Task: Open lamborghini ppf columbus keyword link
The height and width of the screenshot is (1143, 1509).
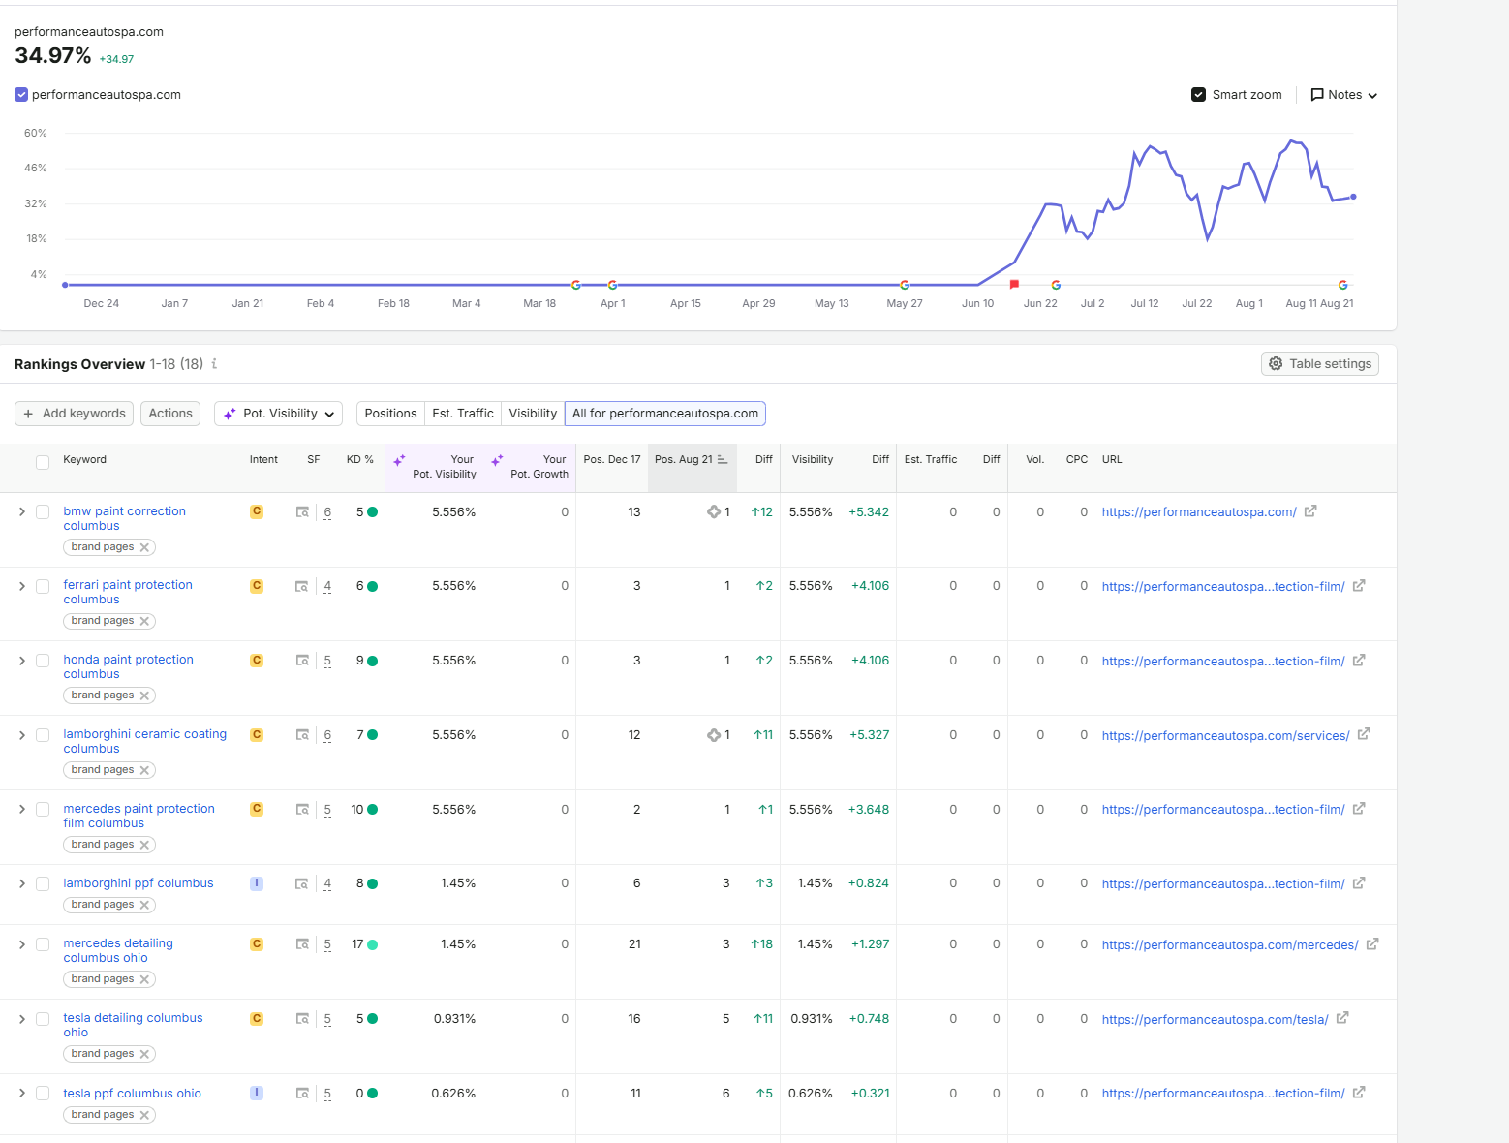Action: click(x=139, y=883)
